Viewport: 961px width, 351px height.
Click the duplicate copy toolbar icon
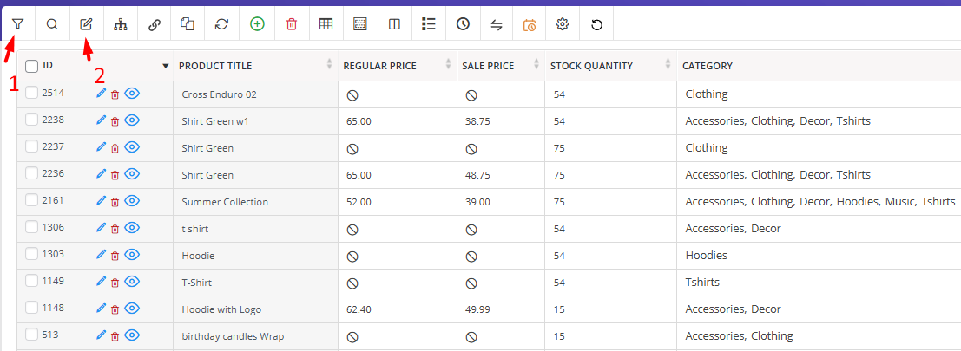188,24
